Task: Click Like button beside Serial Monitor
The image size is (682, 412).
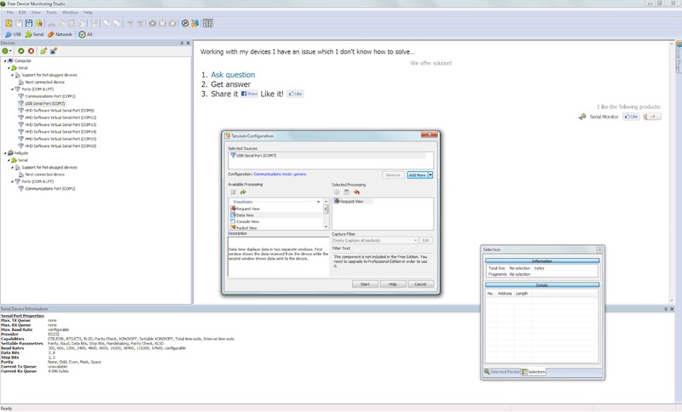Action: [x=631, y=117]
